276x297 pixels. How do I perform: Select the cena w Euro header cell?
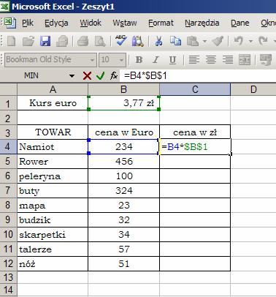(123, 132)
